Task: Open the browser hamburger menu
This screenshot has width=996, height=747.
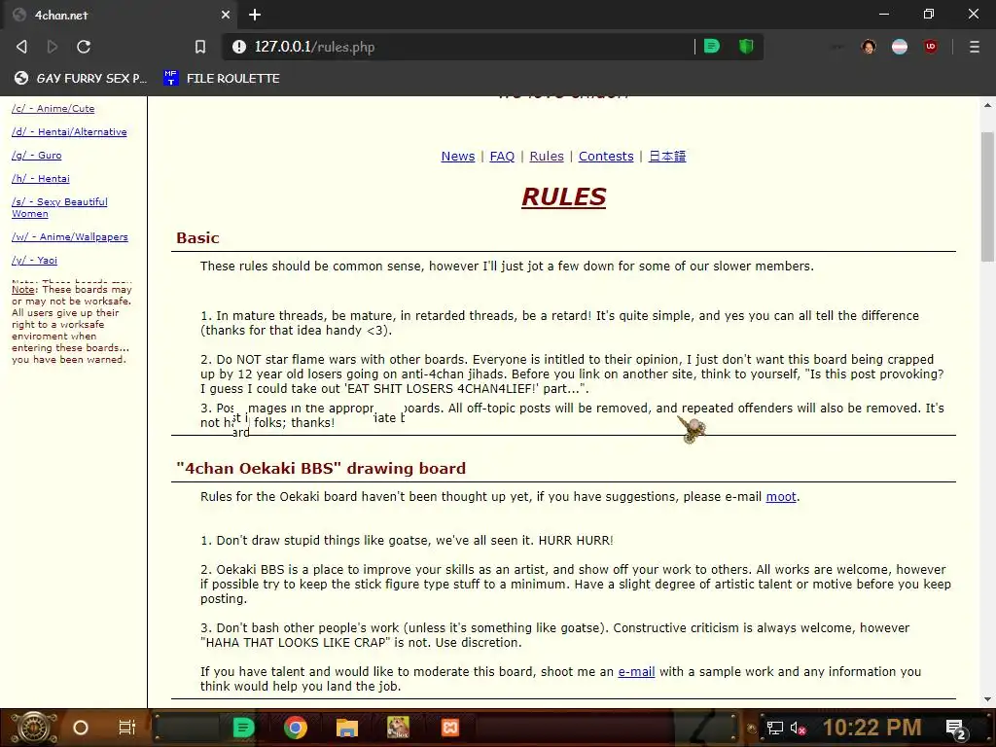Action: click(975, 47)
